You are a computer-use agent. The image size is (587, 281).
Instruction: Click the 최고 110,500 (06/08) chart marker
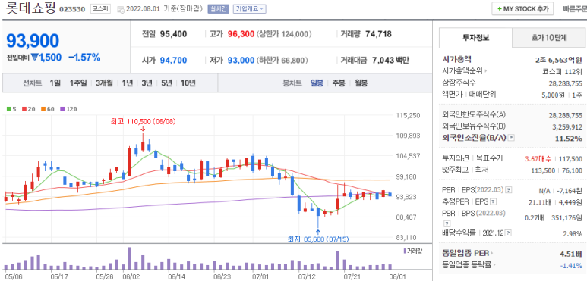point(143,121)
